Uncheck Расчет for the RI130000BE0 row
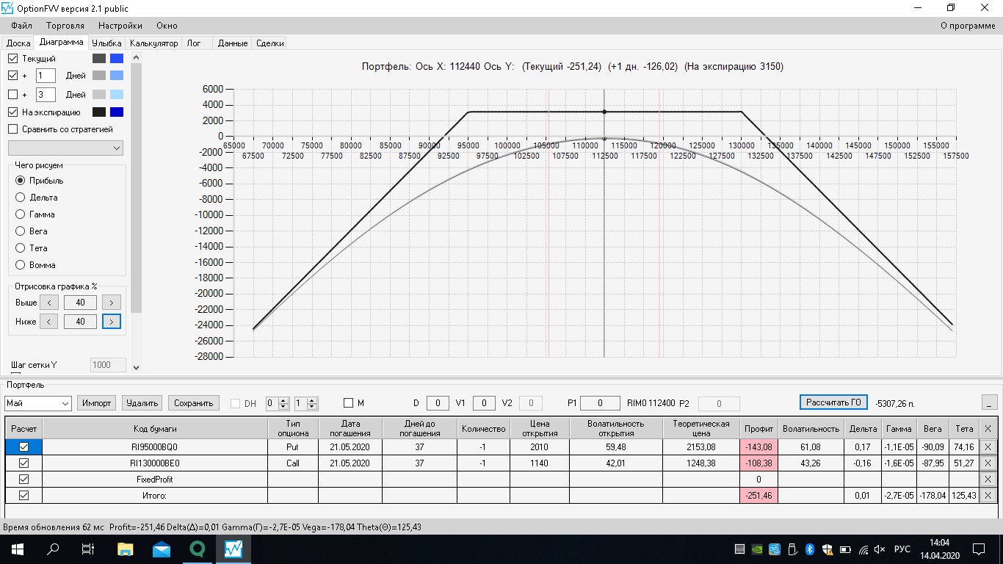 tap(23, 463)
